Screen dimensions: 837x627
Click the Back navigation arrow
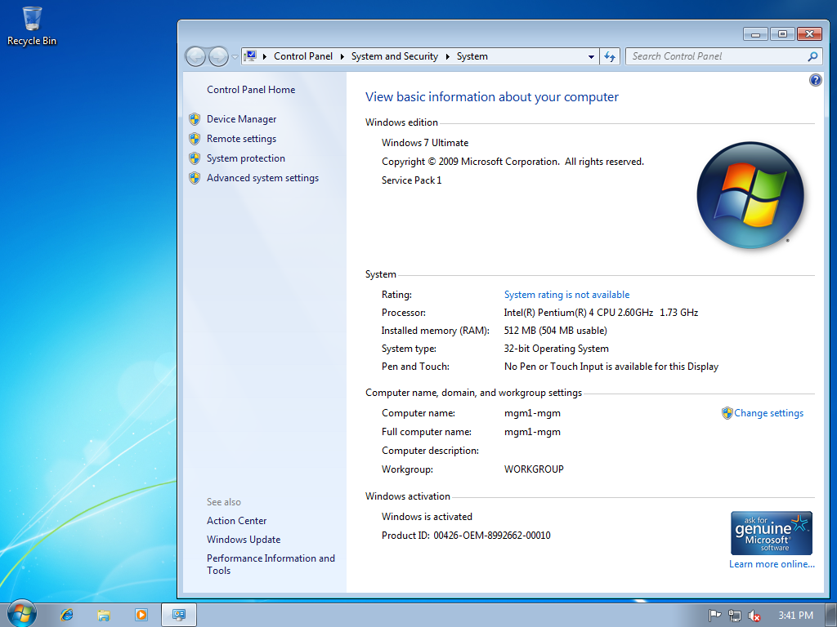(195, 56)
